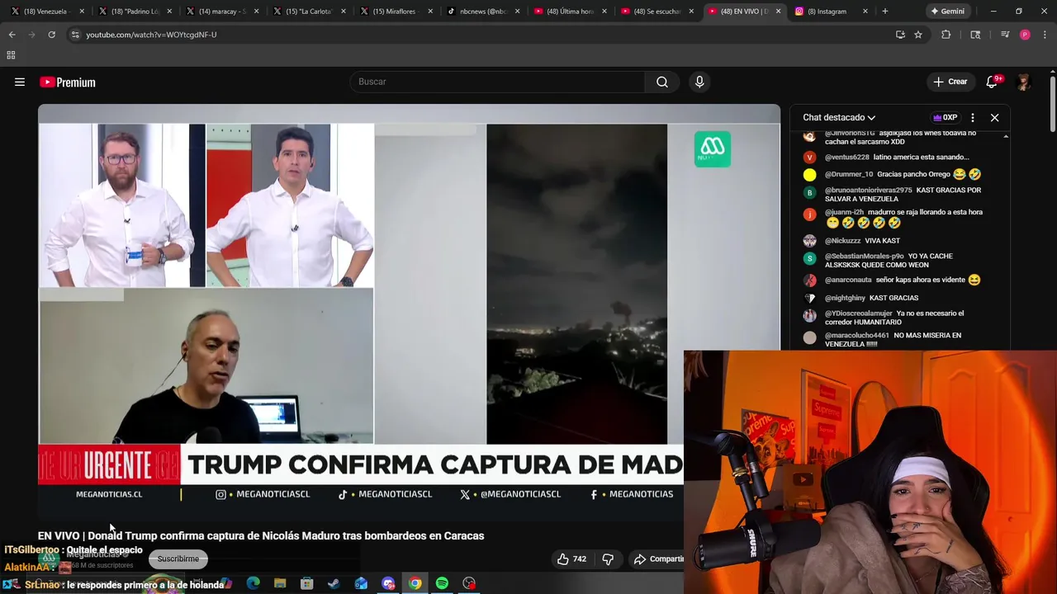The width and height of the screenshot is (1057, 594).
Task: Dislike the video with thumbs down
Action: (608, 559)
